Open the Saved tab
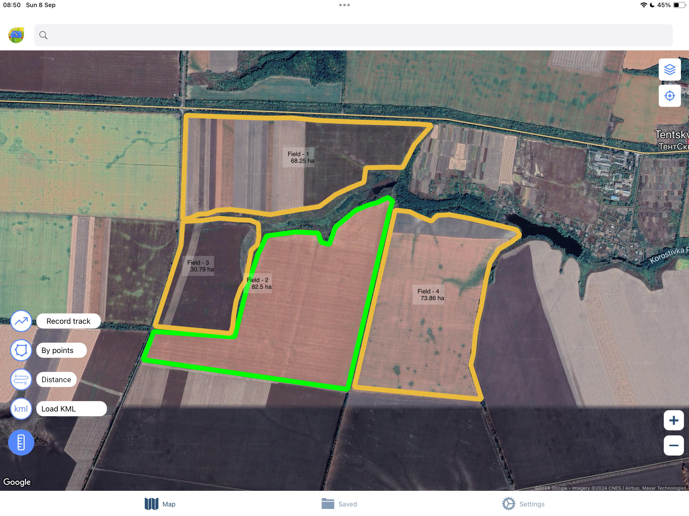This screenshot has width=689, height=516. tap(339, 504)
